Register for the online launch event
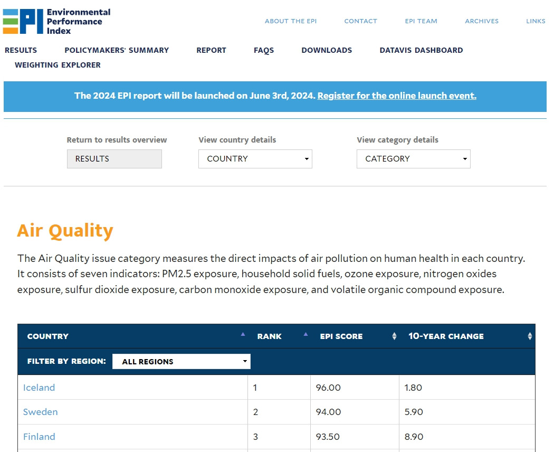 [397, 96]
